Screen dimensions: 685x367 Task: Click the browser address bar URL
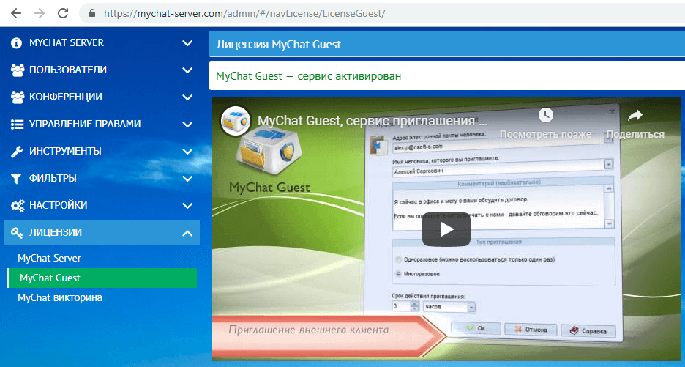pos(244,14)
